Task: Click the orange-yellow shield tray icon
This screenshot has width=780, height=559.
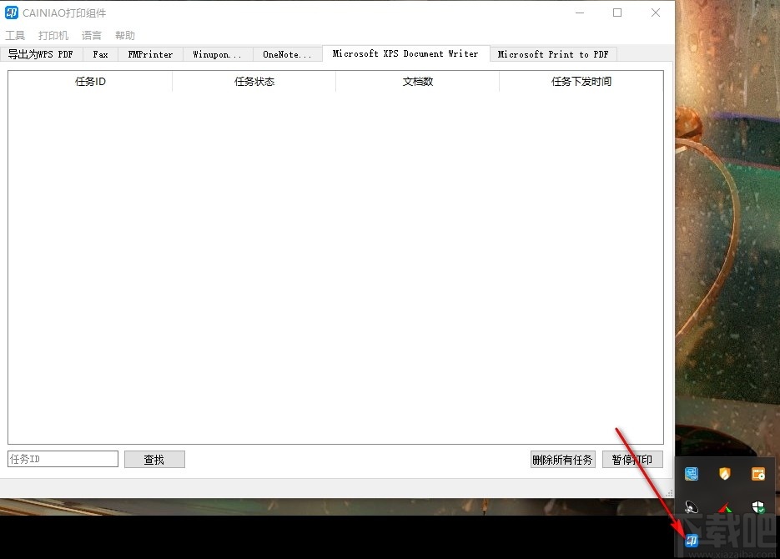Action: 725,473
